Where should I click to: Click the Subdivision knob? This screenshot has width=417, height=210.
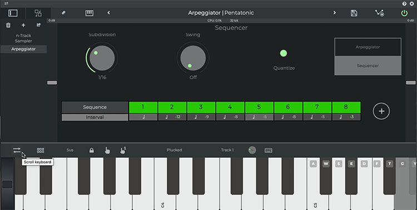(102, 58)
